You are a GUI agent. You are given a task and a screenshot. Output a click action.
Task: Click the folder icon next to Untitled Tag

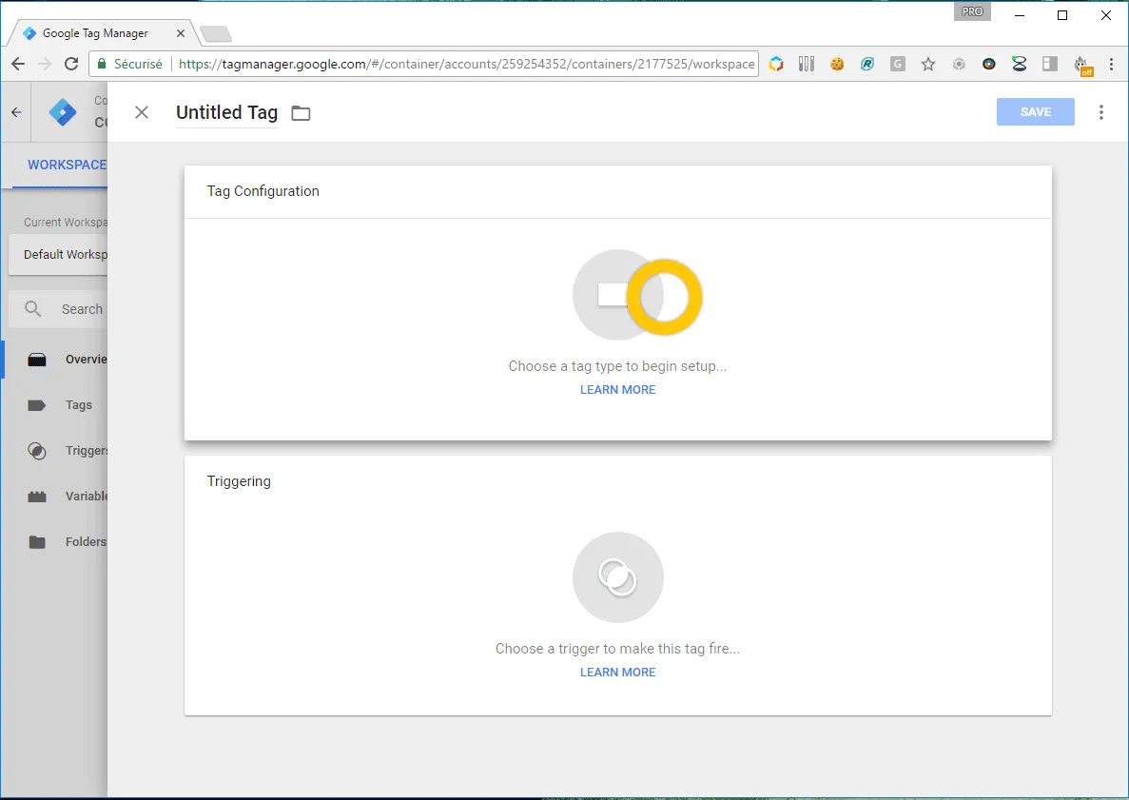click(301, 113)
